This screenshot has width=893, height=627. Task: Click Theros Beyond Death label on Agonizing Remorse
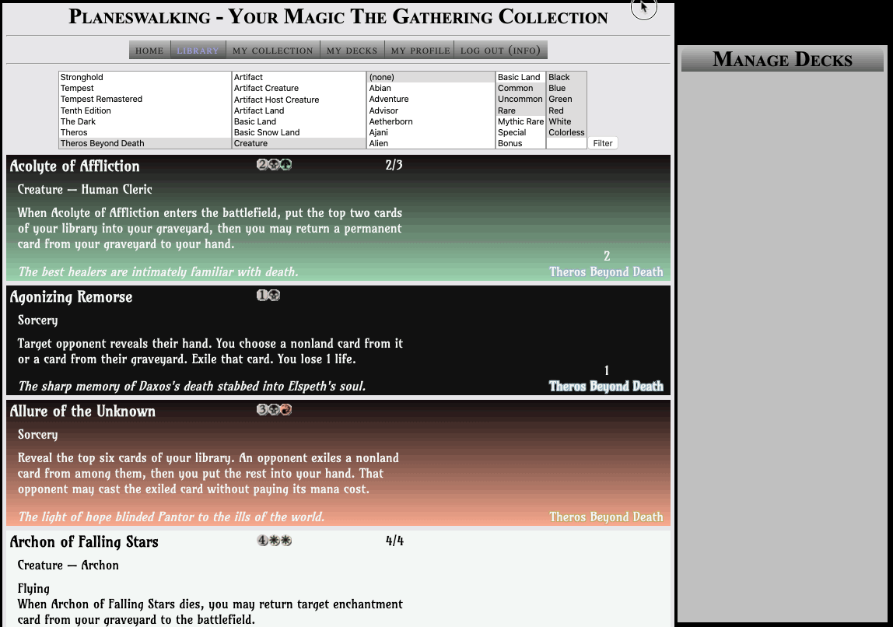[606, 386]
